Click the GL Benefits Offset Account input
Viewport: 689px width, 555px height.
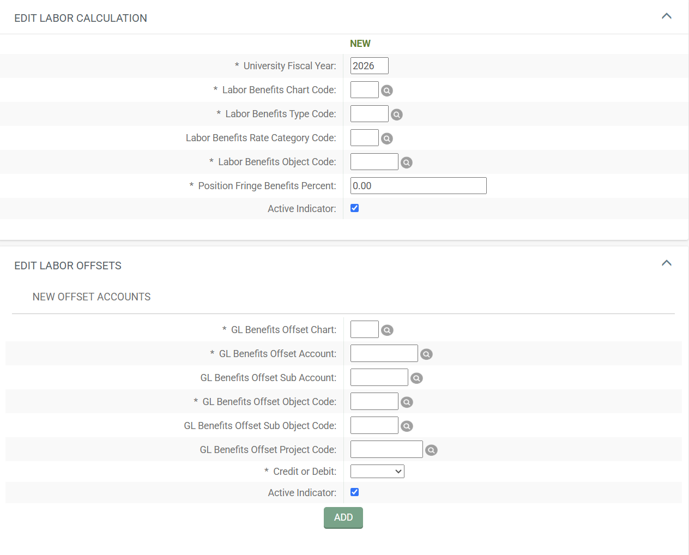(x=384, y=354)
